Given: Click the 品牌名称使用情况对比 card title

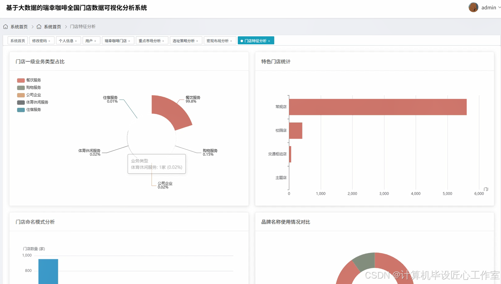Looking at the screenshot, I should [x=286, y=222].
